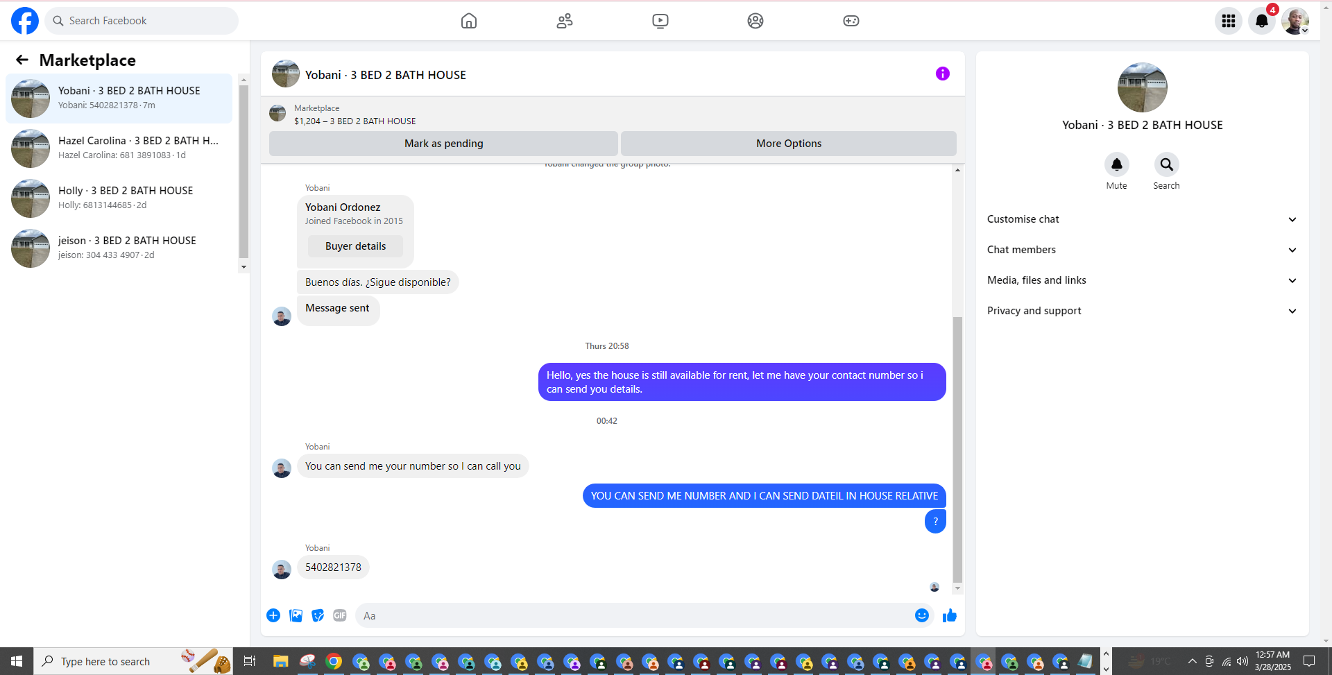This screenshot has width=1332, height=675.
Task: Click the '?' message bubble
Action: (935, 522)
